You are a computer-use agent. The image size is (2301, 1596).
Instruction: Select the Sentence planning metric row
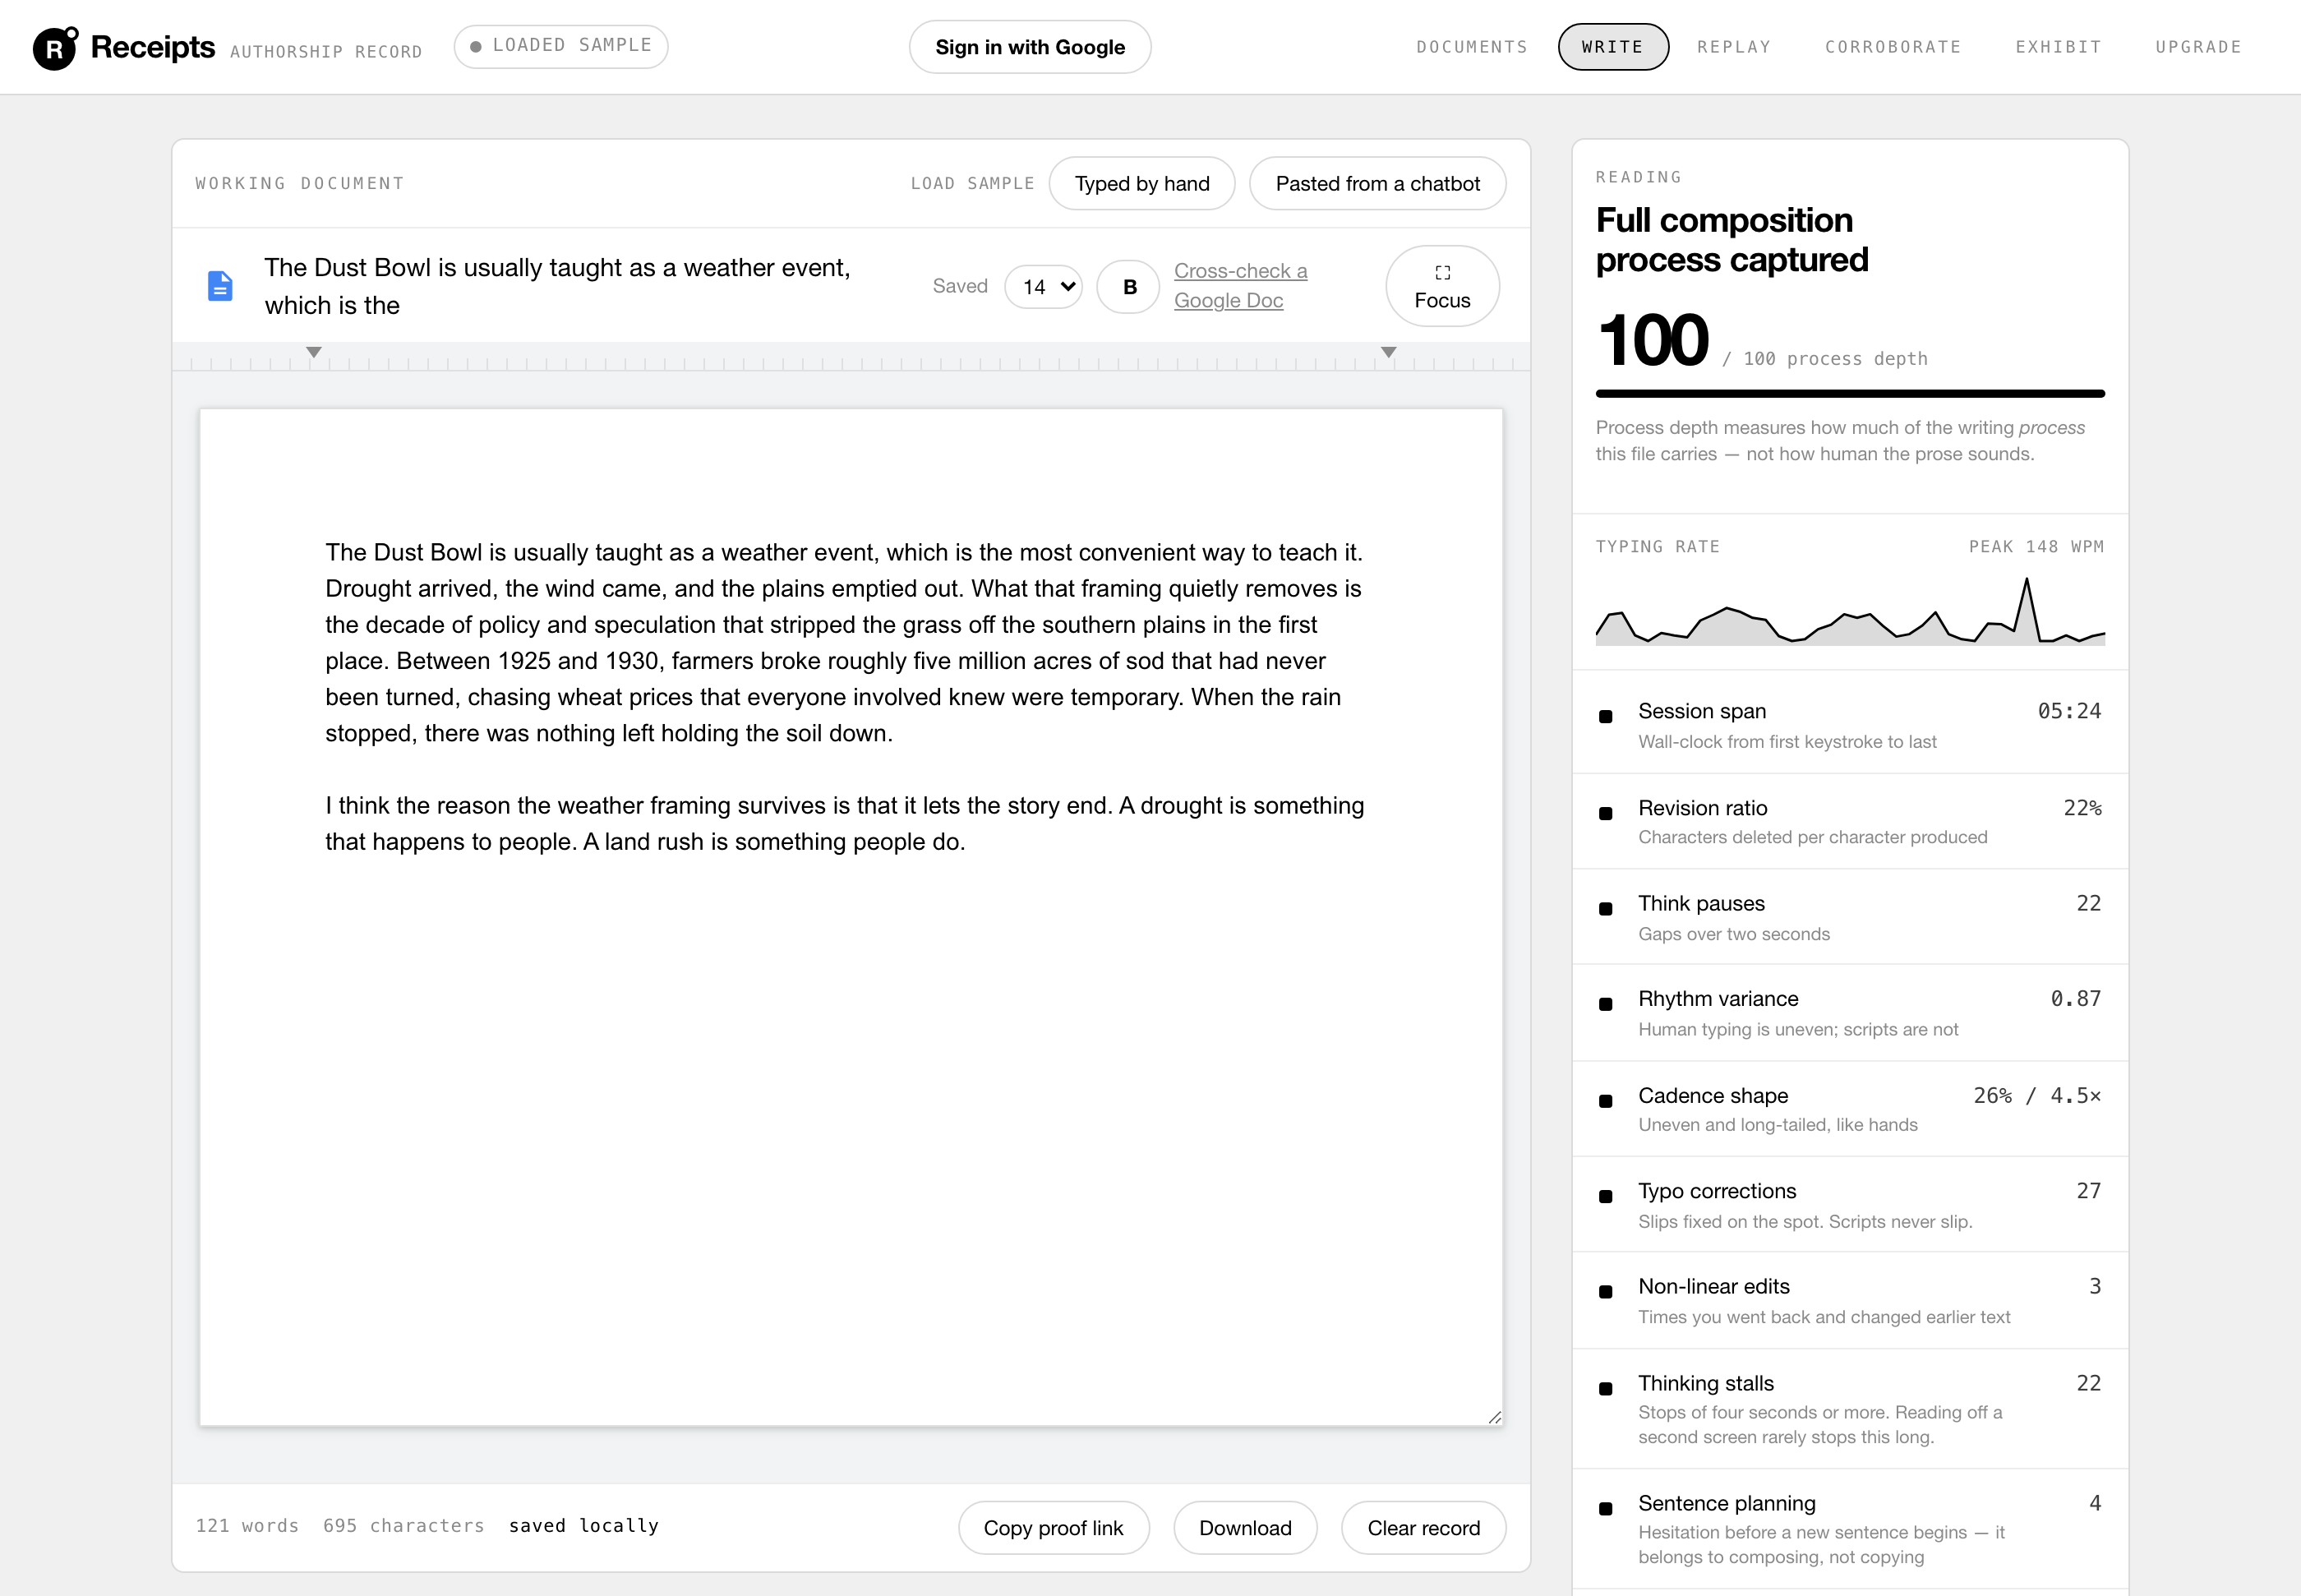point(1850,1529)
